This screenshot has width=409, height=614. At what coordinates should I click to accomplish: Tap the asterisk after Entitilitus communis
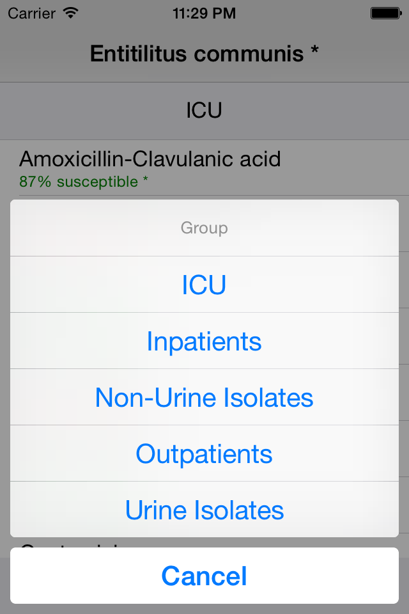(314, 51)
